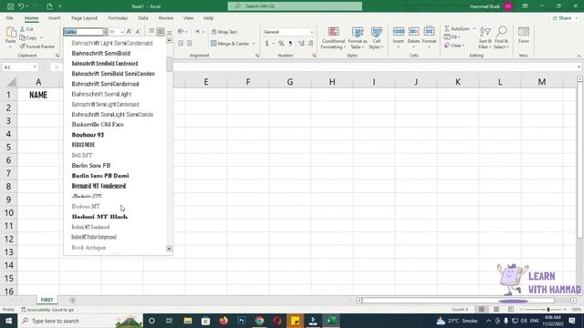
Task: Switch to the Insert tab
Action: (54, 18)
